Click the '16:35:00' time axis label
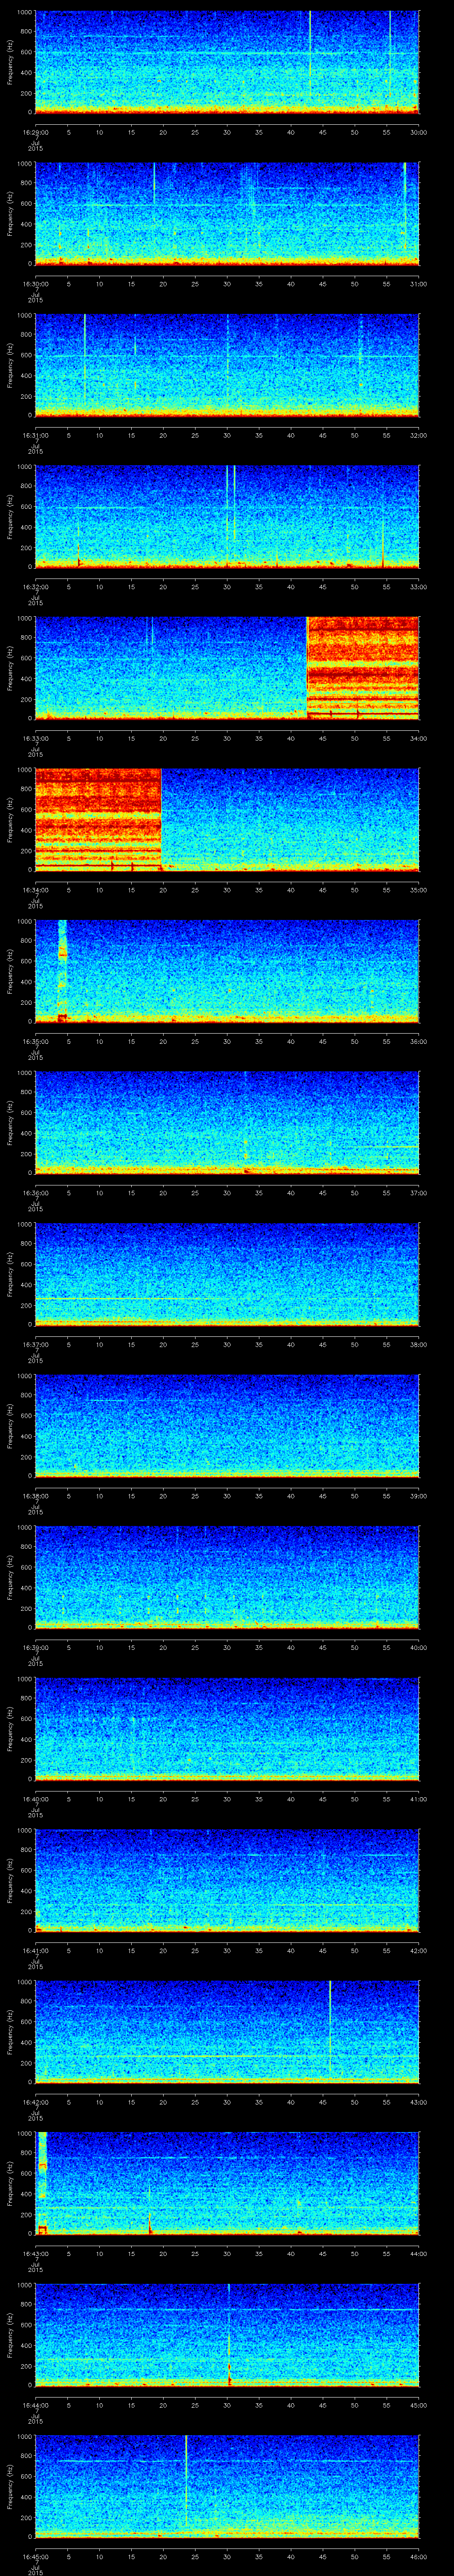The image size is (454, 2576). point(35,1041)
